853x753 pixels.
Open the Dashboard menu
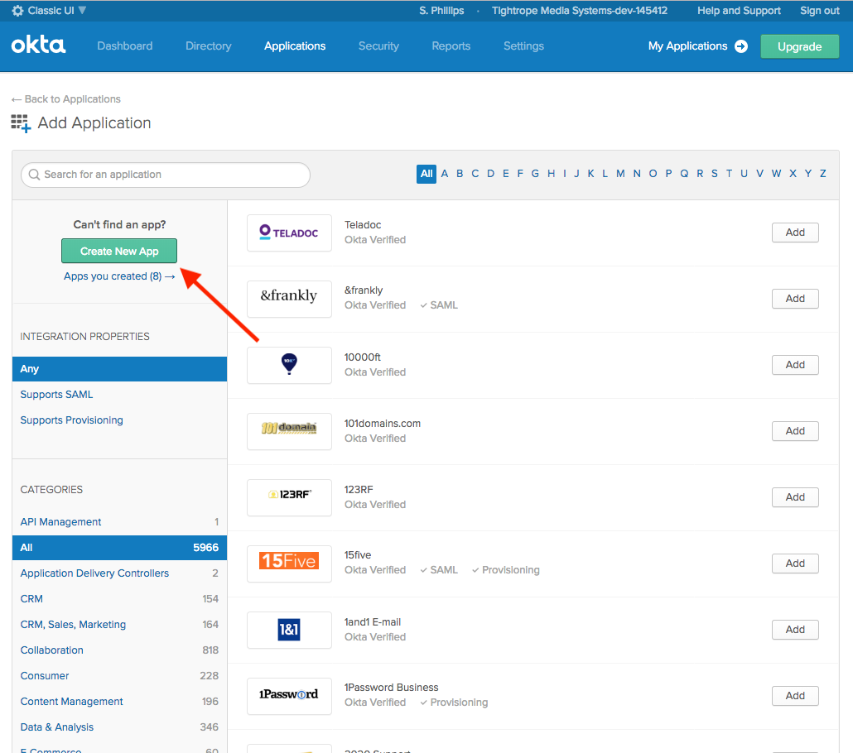click(x=124, y=46)
